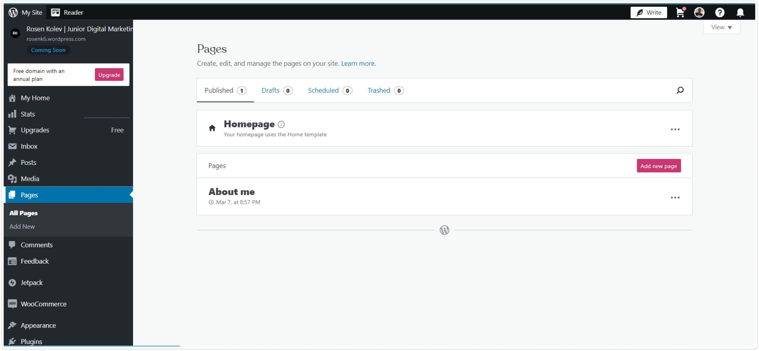759x351 pixels.
Task: Click the WordPress logo beside My Site
Action: (x=13, y=12)
